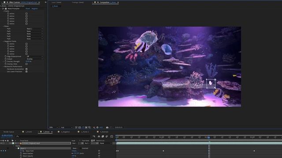Image resolution: width=282 pixels, height=158 pixels.
Task: Click the Mask Feather stopwatch
Action: tap(21, 153)
